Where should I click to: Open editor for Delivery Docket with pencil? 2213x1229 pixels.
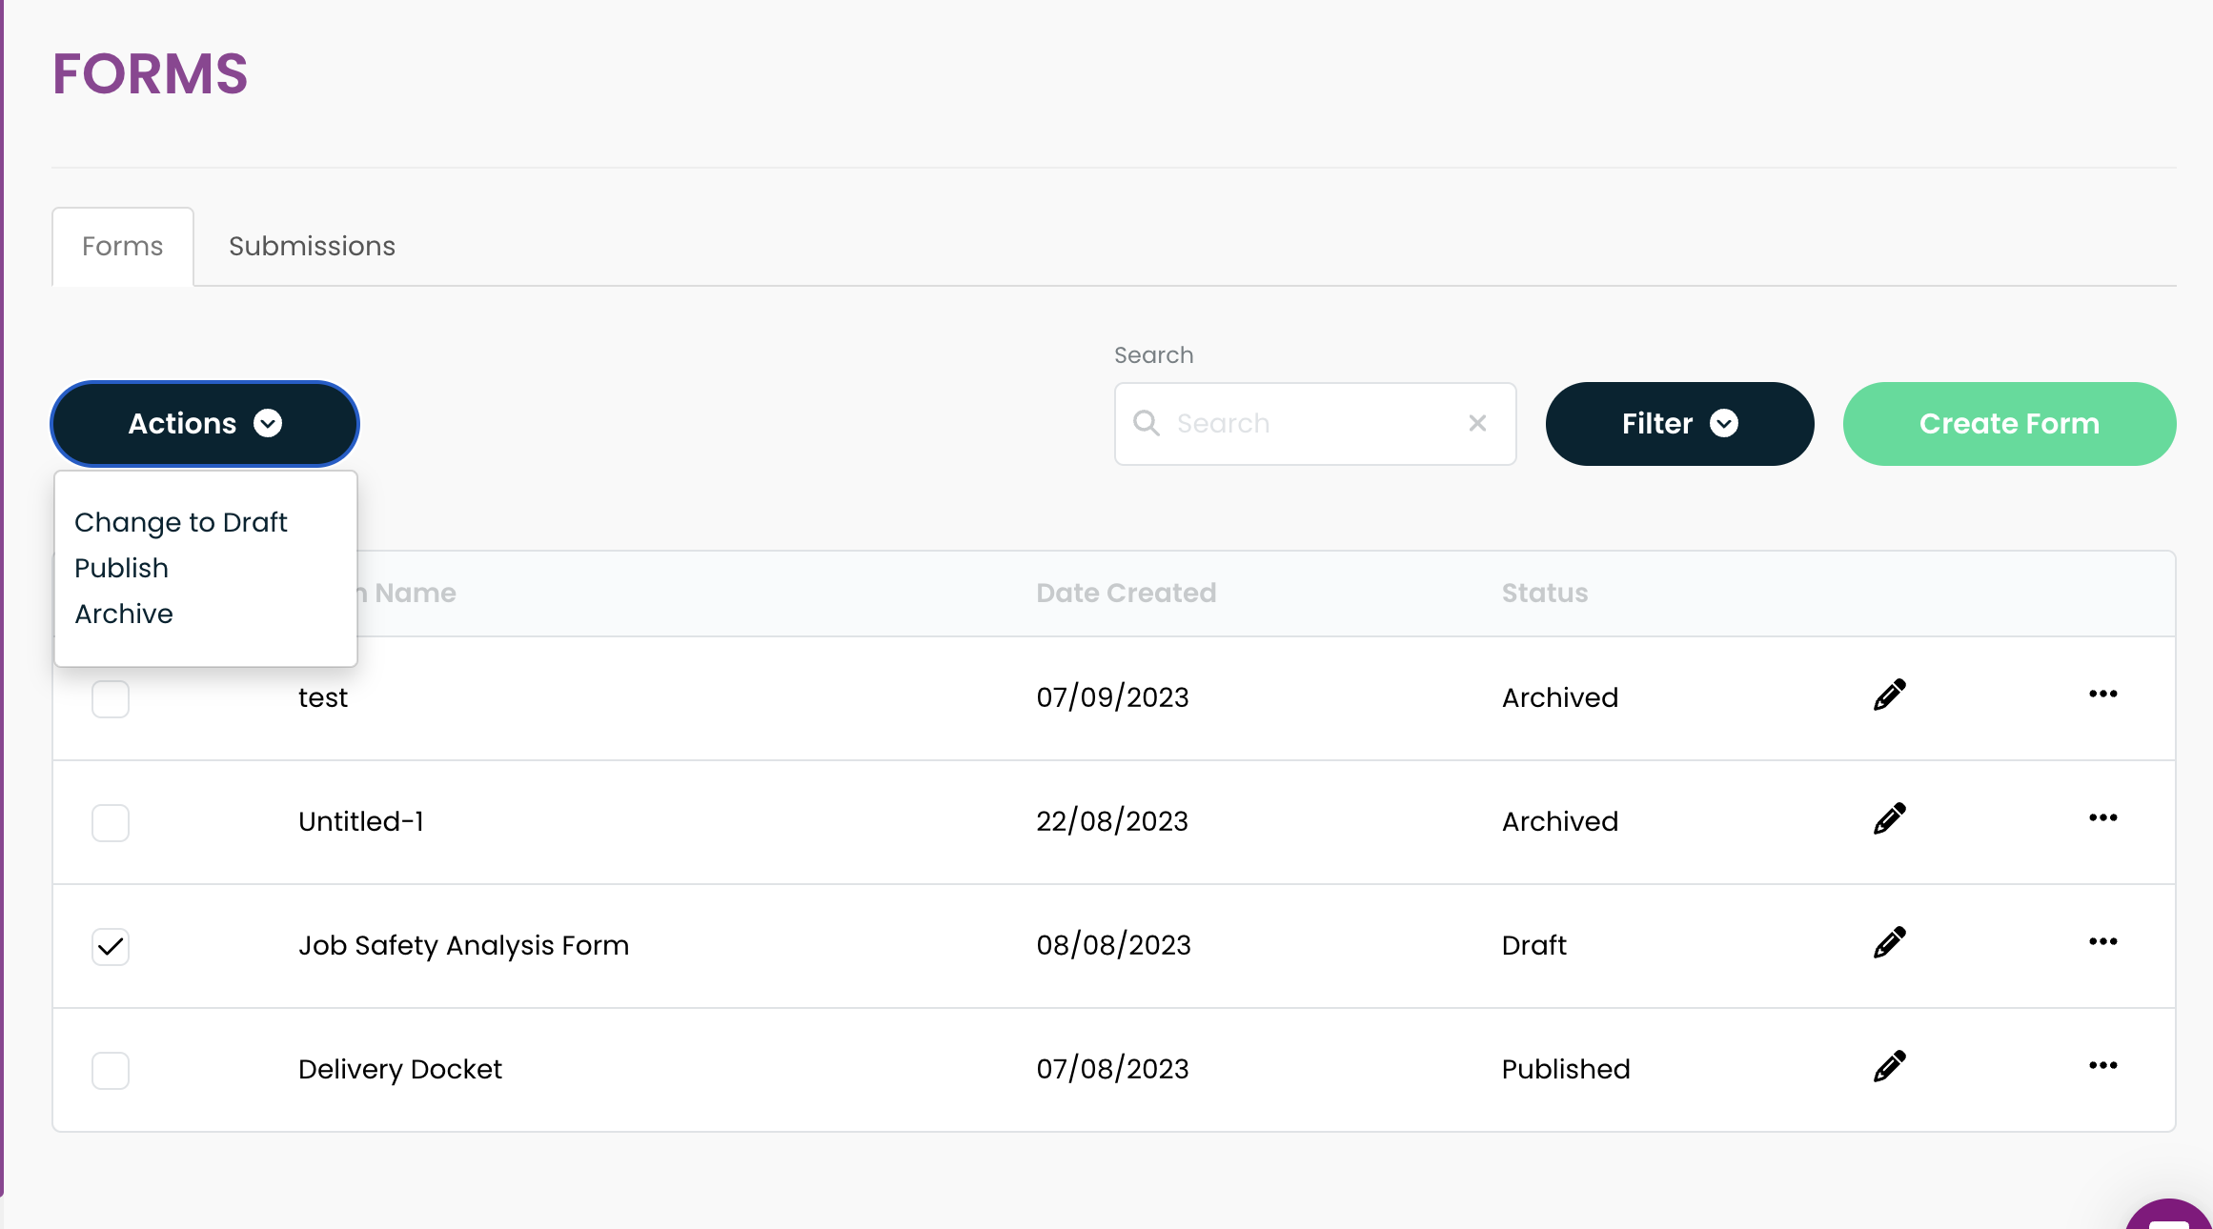click(1889, 1066)
